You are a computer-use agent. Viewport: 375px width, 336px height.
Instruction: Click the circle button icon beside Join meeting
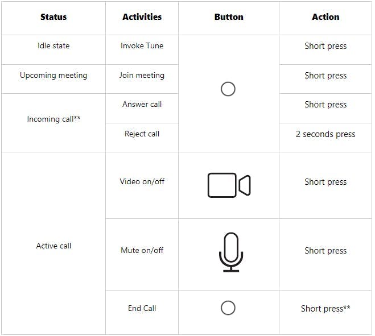coord(228,89)
